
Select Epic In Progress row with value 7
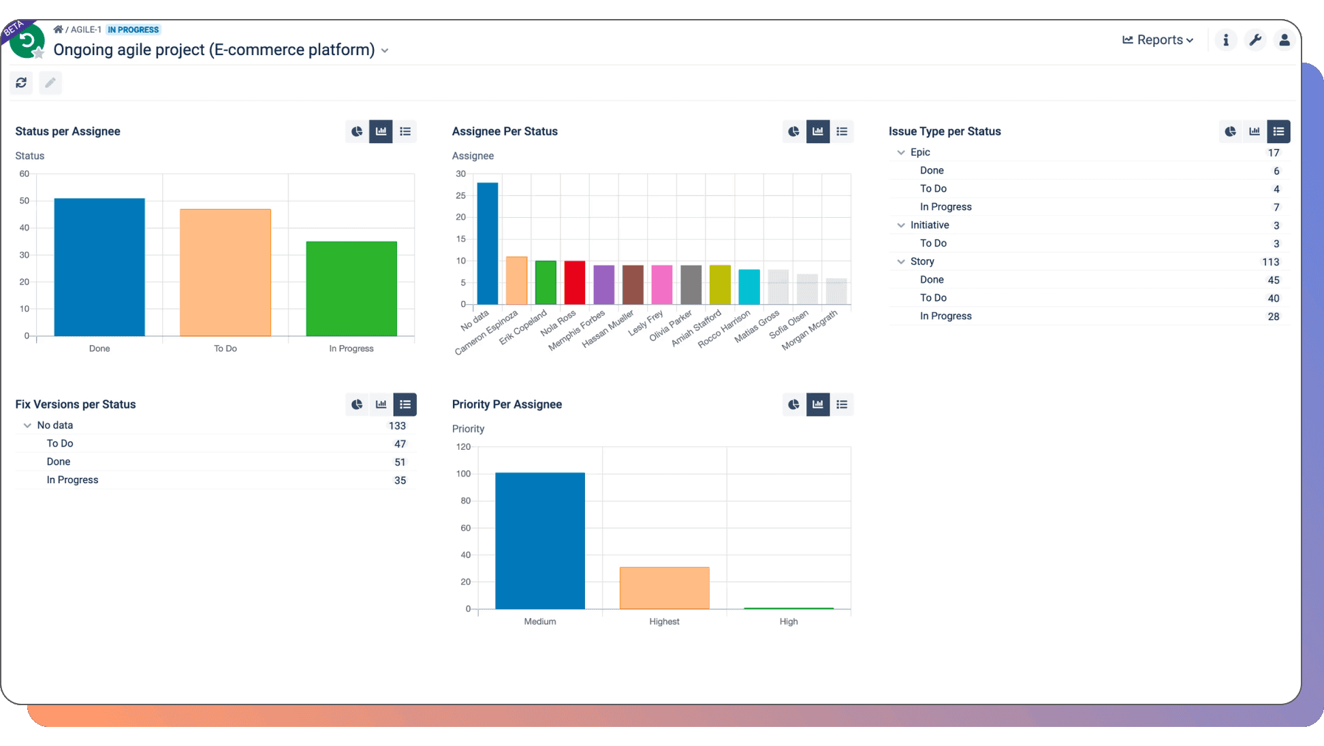[x=1090, y=207]
